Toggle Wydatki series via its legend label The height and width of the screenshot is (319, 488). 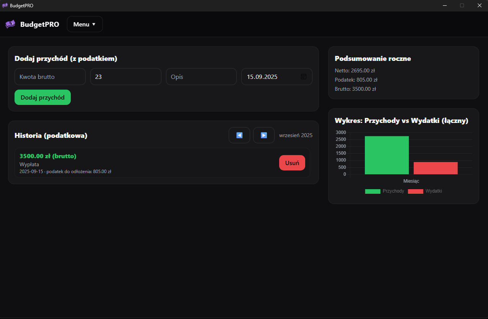coord(433,191)
